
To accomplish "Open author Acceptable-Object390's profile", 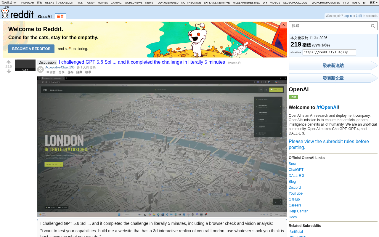I will [x=60, y=68].
